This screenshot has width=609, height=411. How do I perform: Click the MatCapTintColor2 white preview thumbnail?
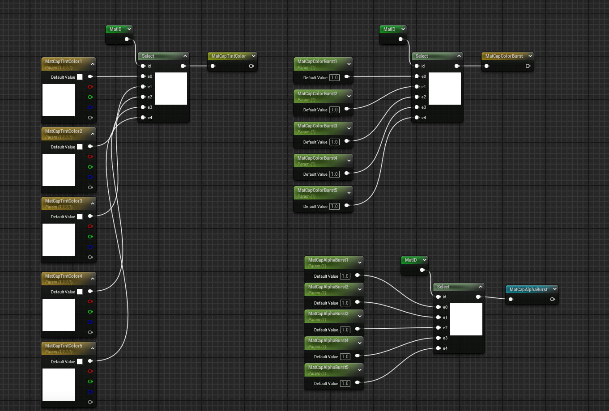[x=59, y=170]
